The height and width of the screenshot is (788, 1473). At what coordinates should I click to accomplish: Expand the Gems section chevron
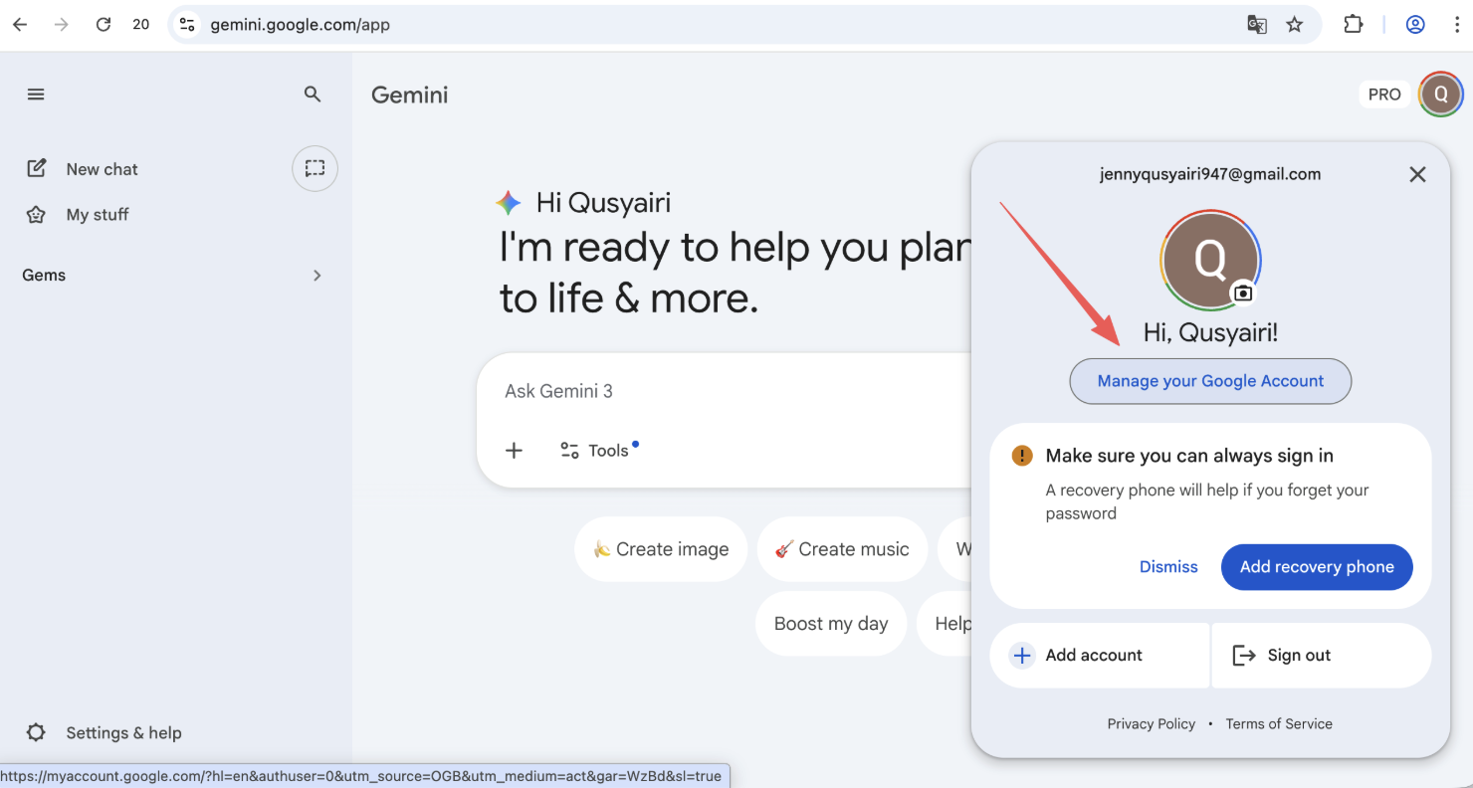pyautogui.click(x=317, y=276)
